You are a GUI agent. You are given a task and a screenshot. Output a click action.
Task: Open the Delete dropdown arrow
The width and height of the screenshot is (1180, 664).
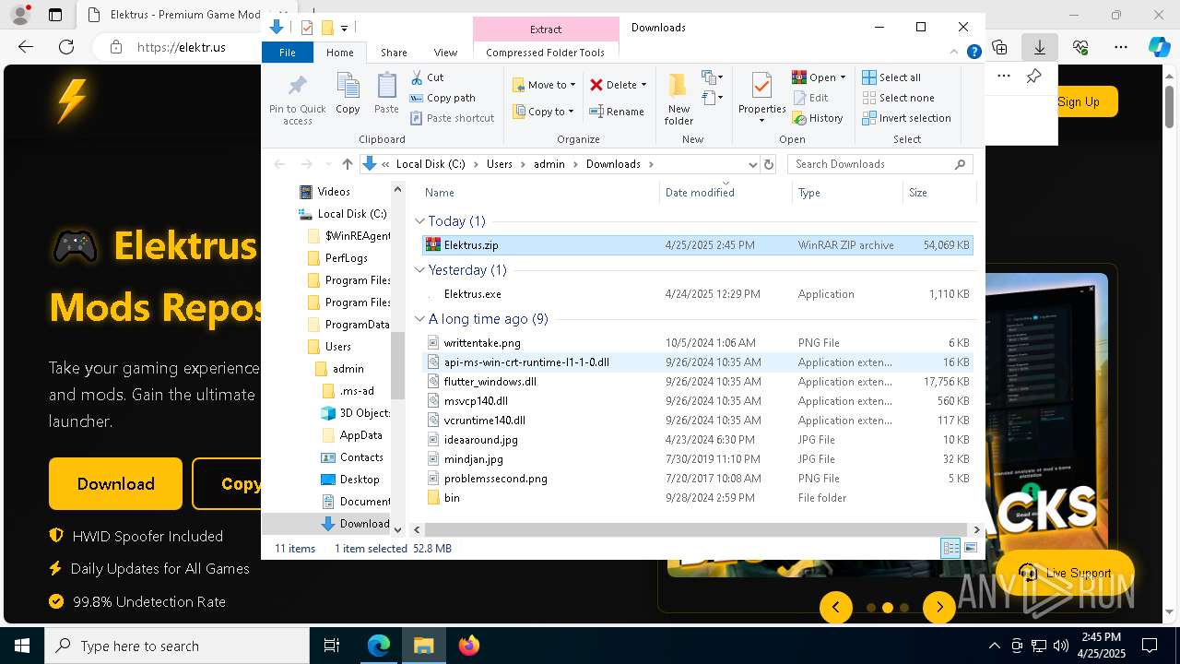(x=643, y=85)
